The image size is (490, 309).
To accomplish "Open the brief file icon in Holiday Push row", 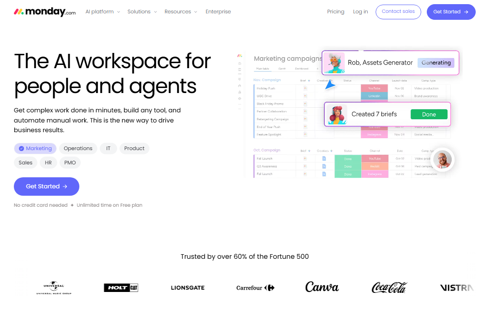I will [x=305, y=88].
